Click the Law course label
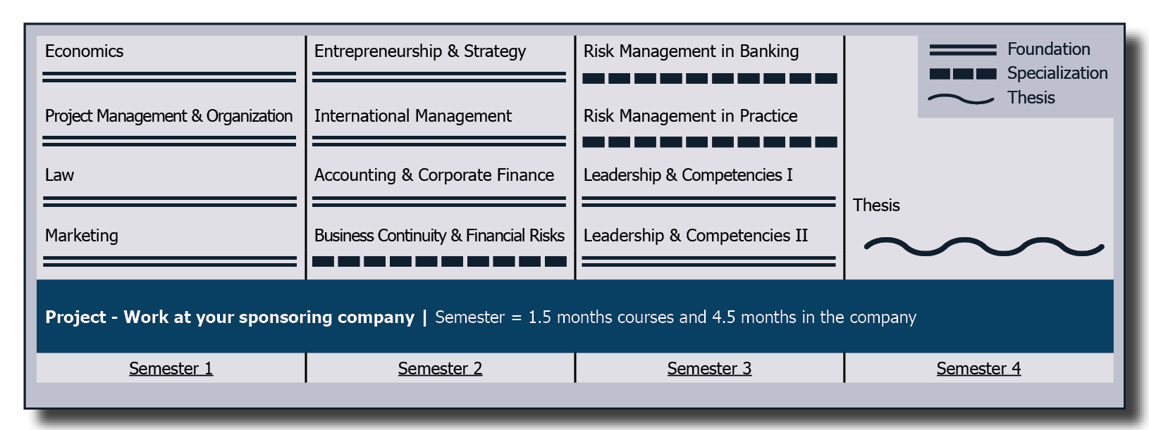 coord(59,175)
